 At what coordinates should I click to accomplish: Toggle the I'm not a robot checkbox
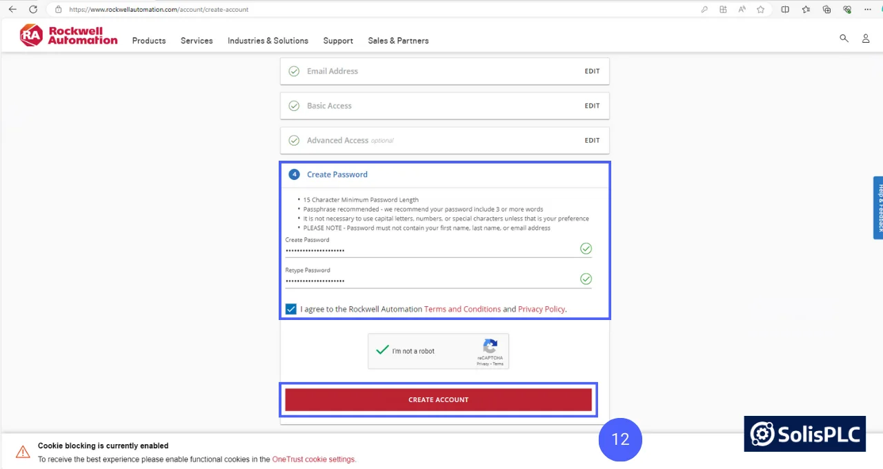(382, 350)
